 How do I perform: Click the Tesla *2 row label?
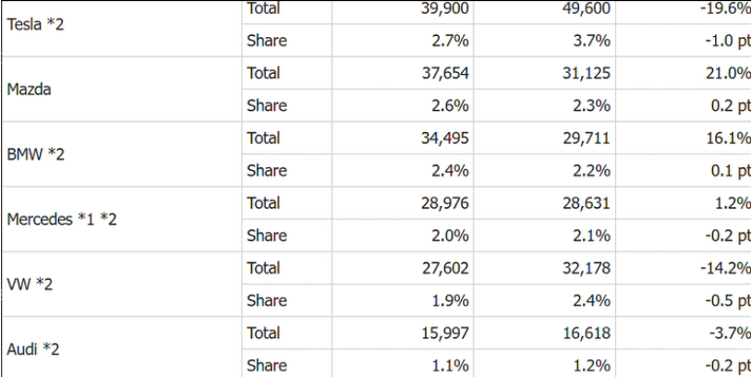[x=35, y=24]
